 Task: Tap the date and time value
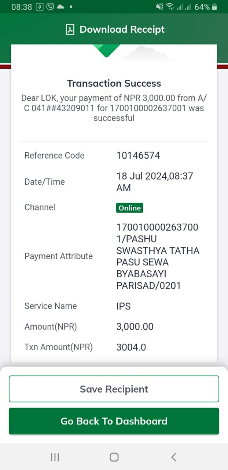pyautogui.click(x=155, y=182)
